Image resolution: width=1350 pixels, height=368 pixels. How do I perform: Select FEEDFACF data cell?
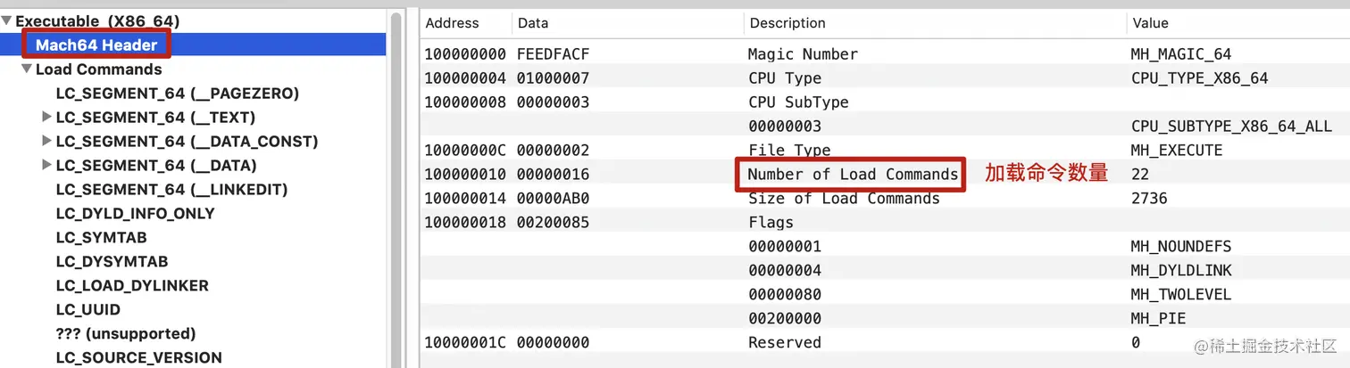[553, 53]
